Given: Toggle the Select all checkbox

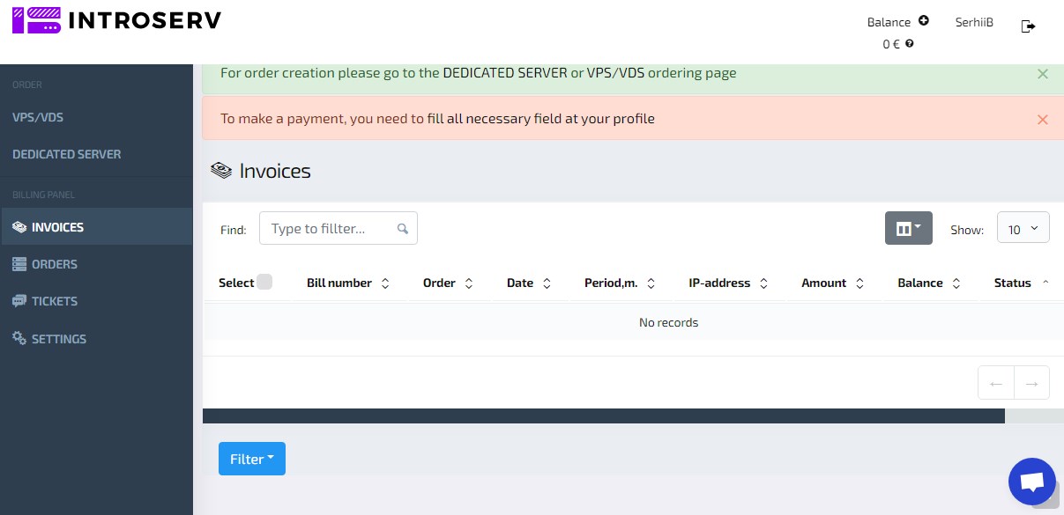Looking at the screenshot, I should [x=264, y=283].
